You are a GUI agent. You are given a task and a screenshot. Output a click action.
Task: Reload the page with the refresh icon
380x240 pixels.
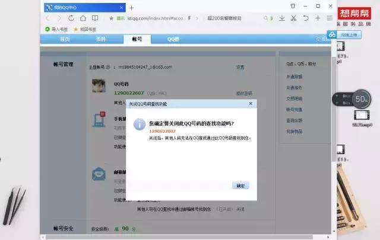click(71, 18)
